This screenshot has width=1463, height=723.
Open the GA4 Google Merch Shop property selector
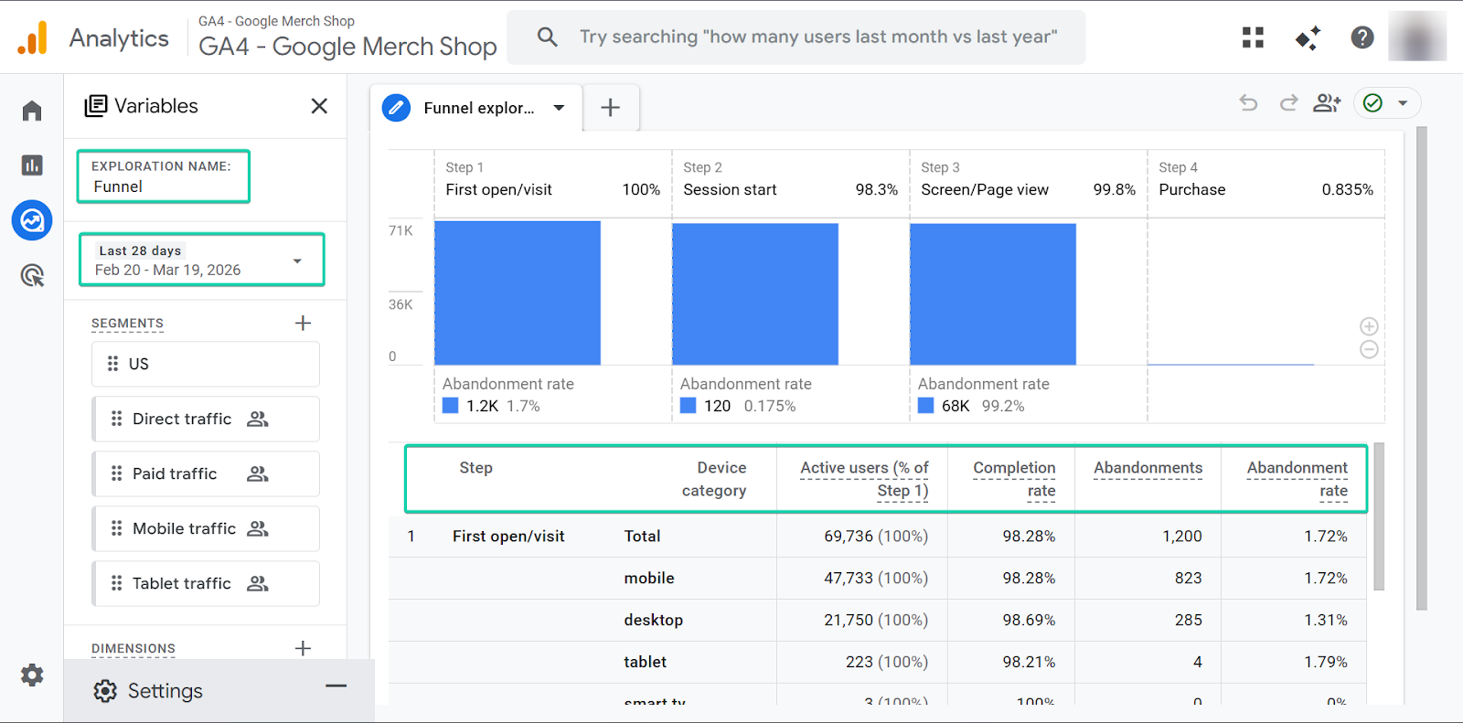click(x=347, y=37)
